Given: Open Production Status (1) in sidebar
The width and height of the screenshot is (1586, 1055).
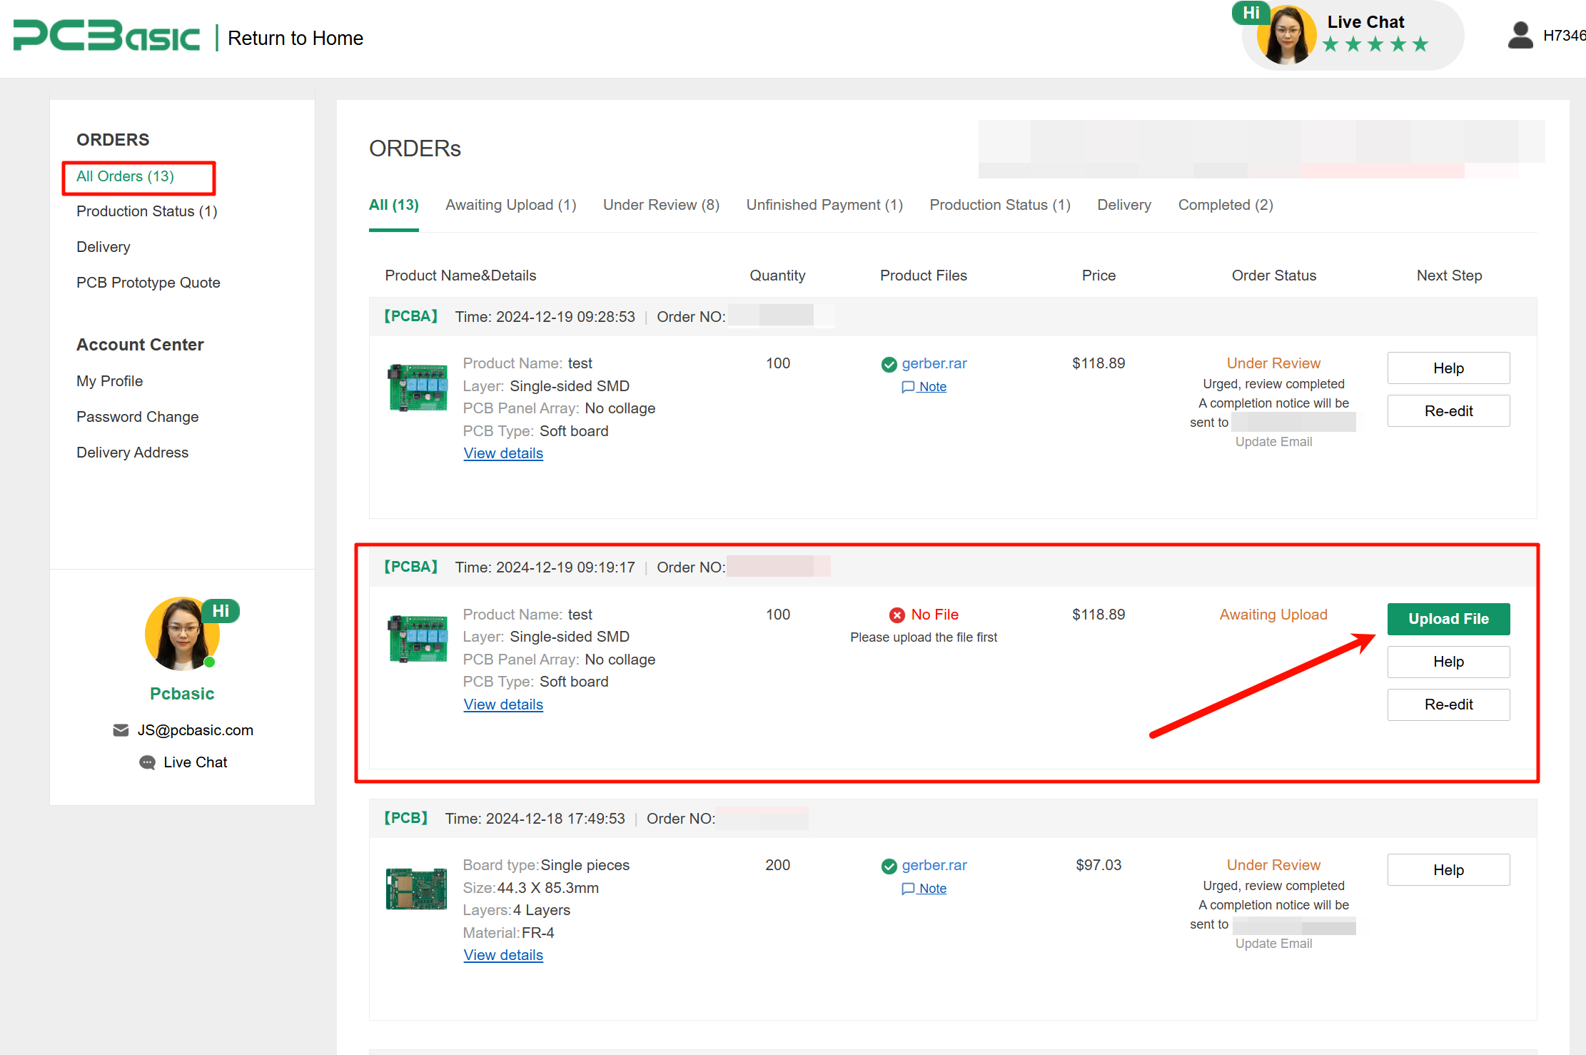Looking at the screenshot, I should coord(146,211).
